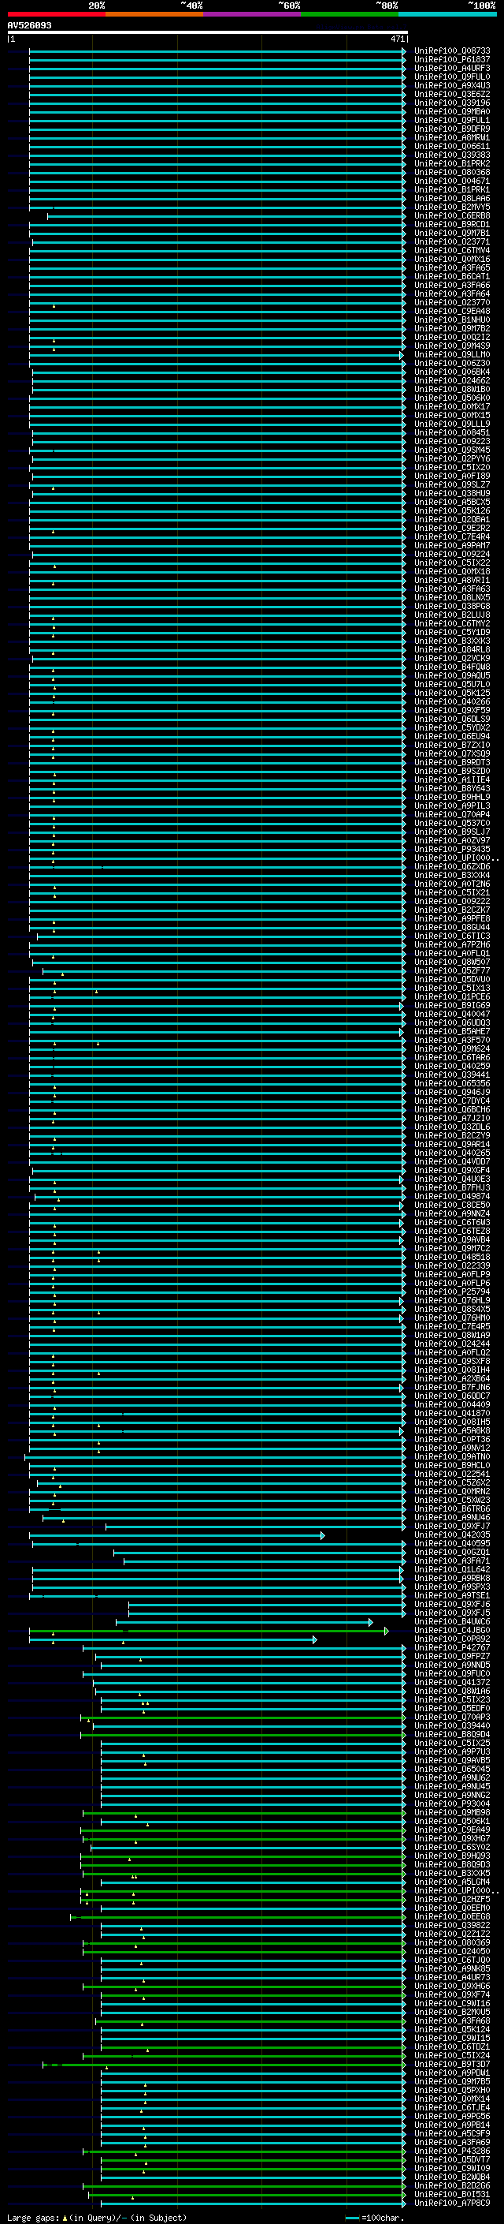Select hit UniRef100_Q9FUL1
This screenshot has height=2224, width=504.
451,120
